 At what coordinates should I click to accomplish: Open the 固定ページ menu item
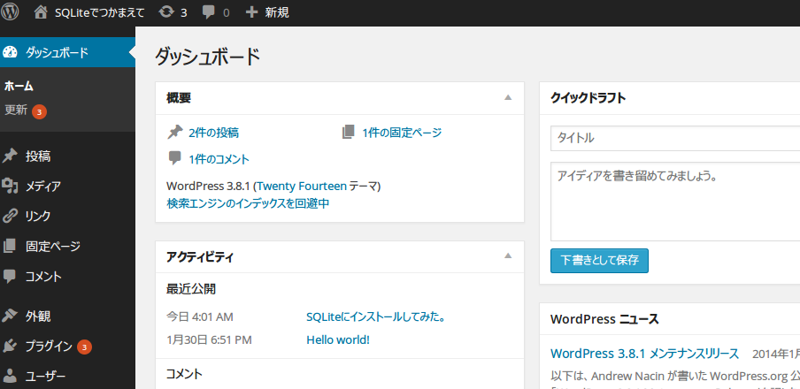(x=53, y=246)
